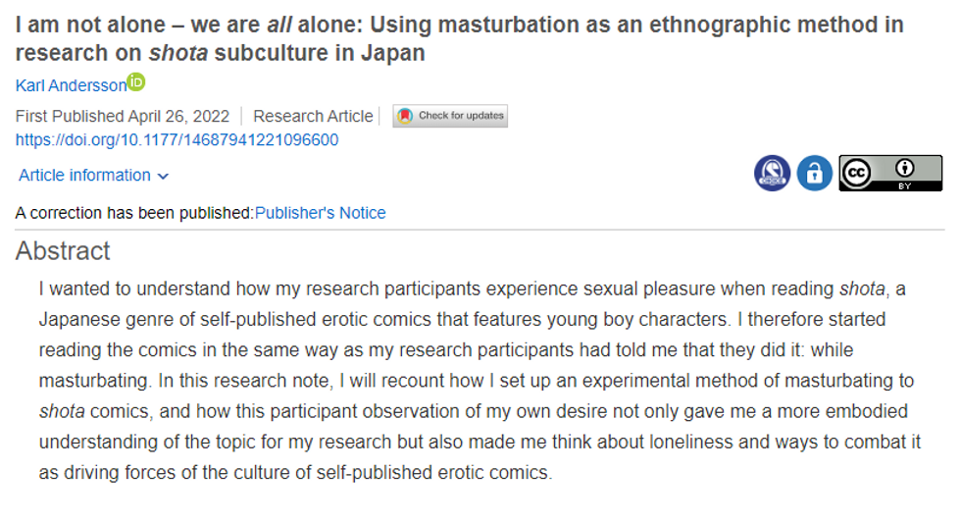The image size is (961, 524).
Task: Click the Crossmark bookmark icon
Action: point(405,116)
